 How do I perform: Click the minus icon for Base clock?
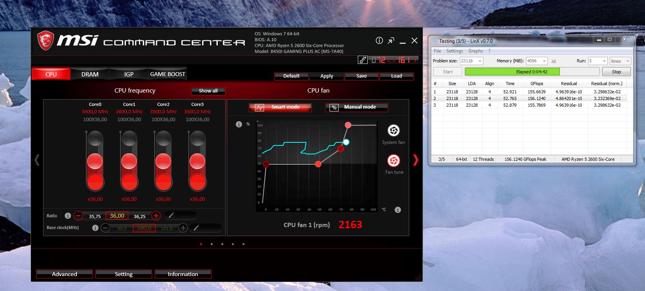point(105,228)
